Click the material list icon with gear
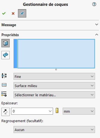The width and height of the screenshot is (100, 138). [x=4, y=94]
